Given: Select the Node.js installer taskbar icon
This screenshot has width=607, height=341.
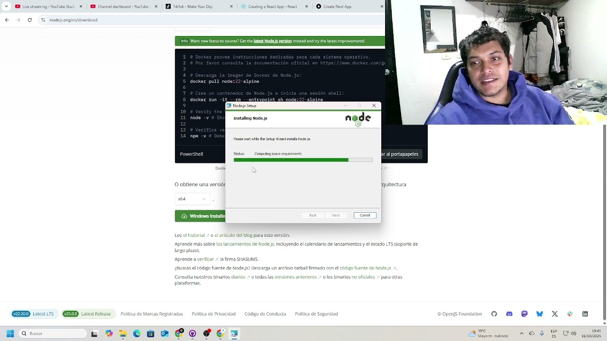Looking at the screenshot, I should click(x=234, y=333).
